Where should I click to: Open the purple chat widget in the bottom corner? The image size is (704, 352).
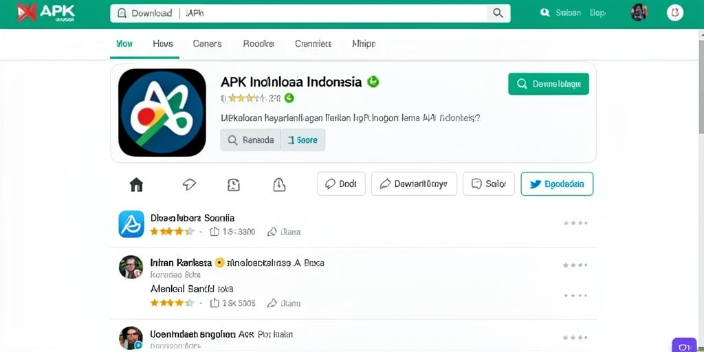click(x=684, y=346)
